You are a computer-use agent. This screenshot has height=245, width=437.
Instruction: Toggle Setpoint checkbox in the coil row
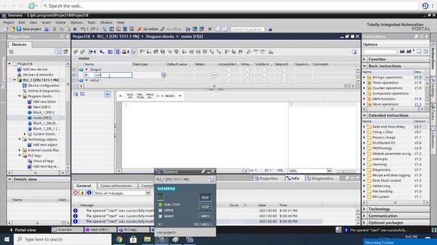point(284,75)
